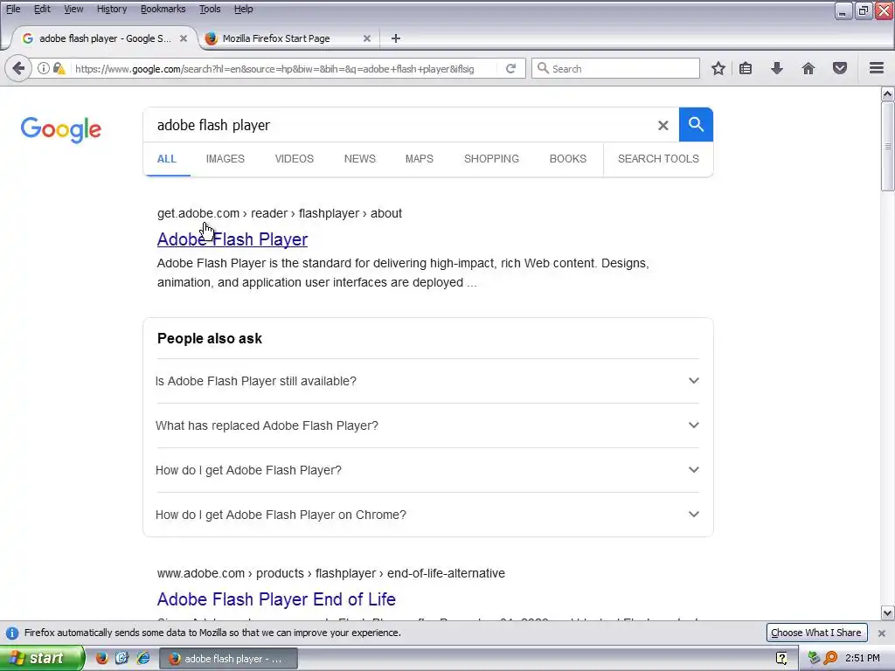Switch to NEWS results
The image size is (895, 671).
click(x=359, y=159)
